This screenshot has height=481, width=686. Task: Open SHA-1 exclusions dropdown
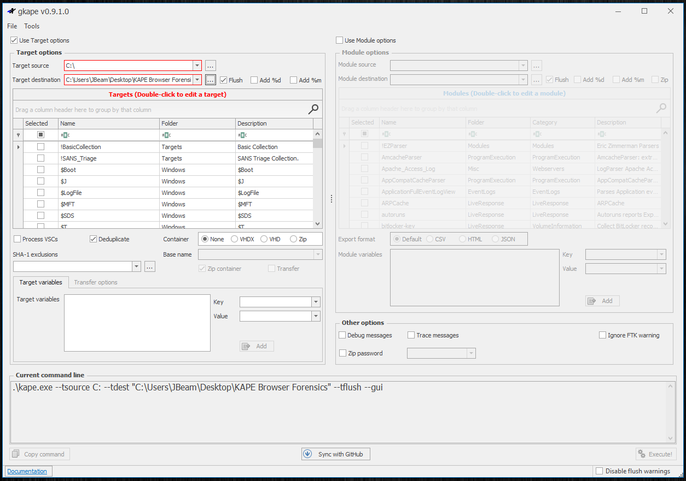tap(136, 266)
